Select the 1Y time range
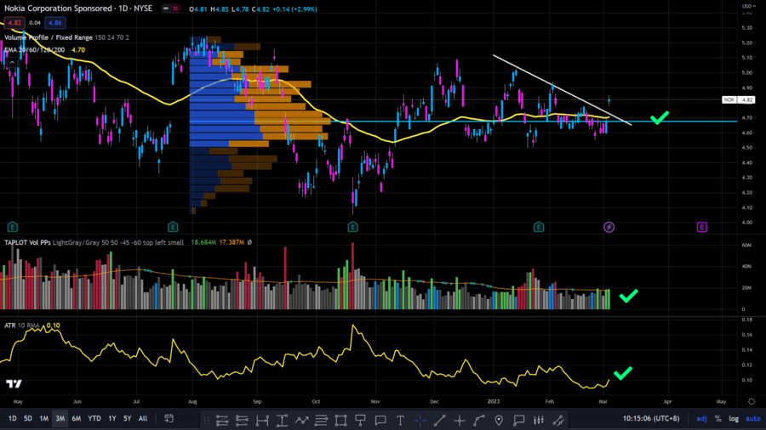Viewport: 766px width, 430px height. point(112,418)
